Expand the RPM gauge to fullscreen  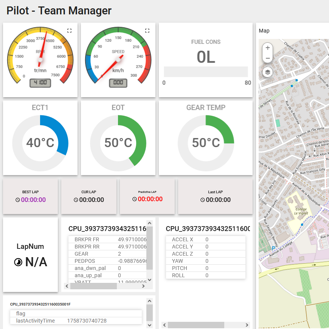[x=70, y=31]
